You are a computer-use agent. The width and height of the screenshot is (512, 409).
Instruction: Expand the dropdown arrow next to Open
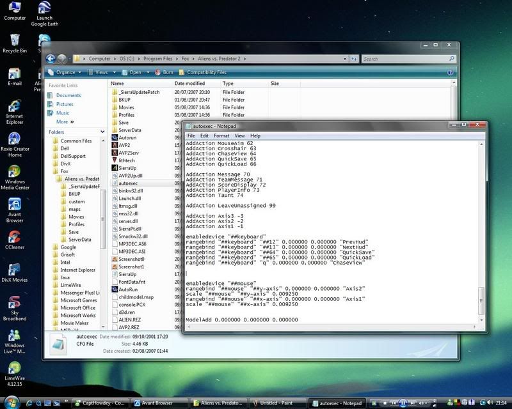148,72
